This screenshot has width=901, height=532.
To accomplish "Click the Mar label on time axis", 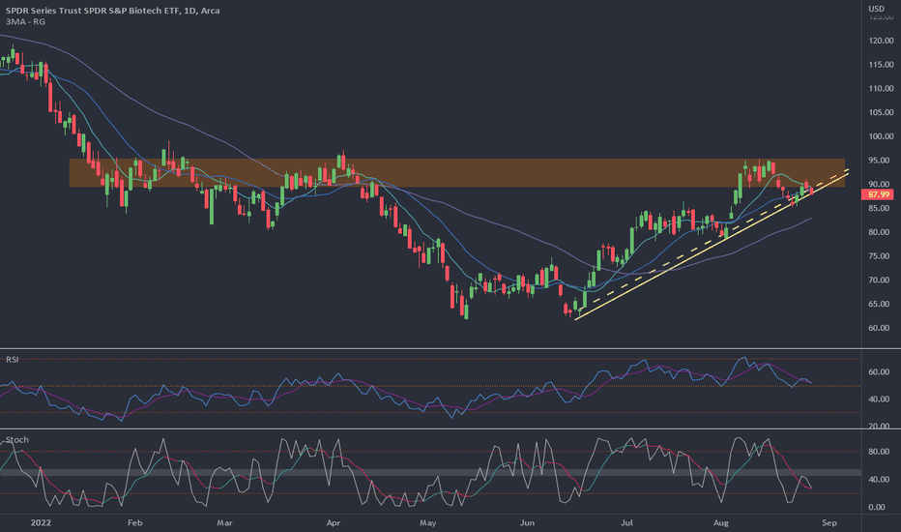I will pos(224,522).
